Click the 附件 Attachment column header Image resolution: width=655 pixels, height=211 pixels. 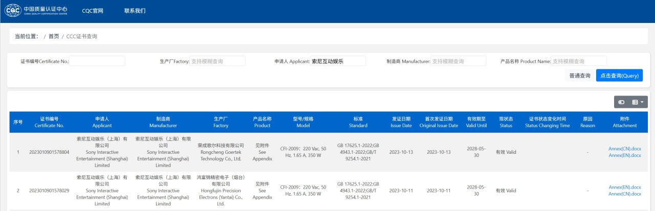point(624,122)
